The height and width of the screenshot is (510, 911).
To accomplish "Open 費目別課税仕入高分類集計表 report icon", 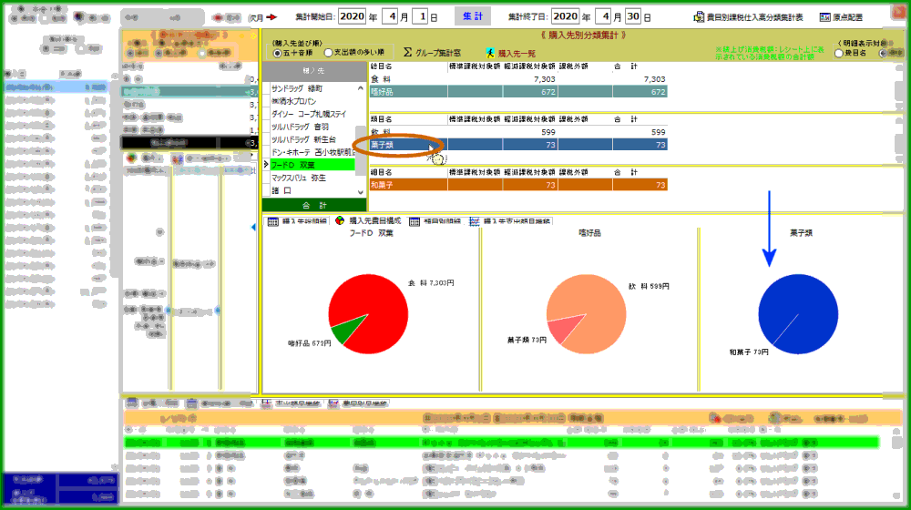I will [x=699, y=17].
